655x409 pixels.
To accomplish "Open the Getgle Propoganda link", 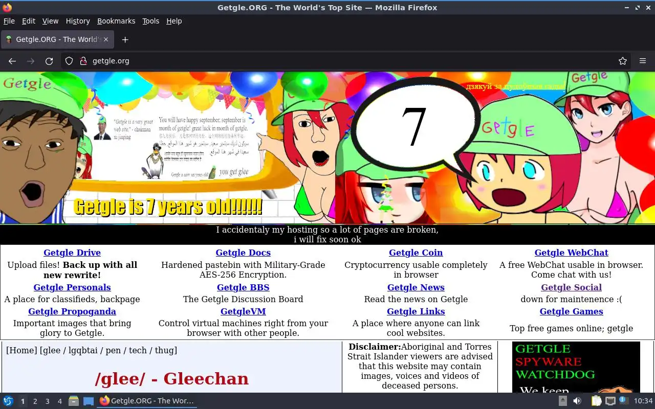I will tap(72, 311).
